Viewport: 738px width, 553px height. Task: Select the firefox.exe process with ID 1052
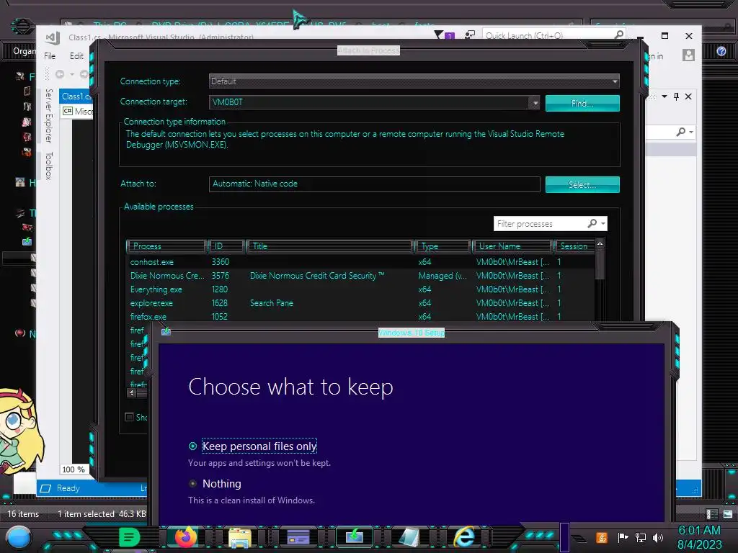[360, 316]
